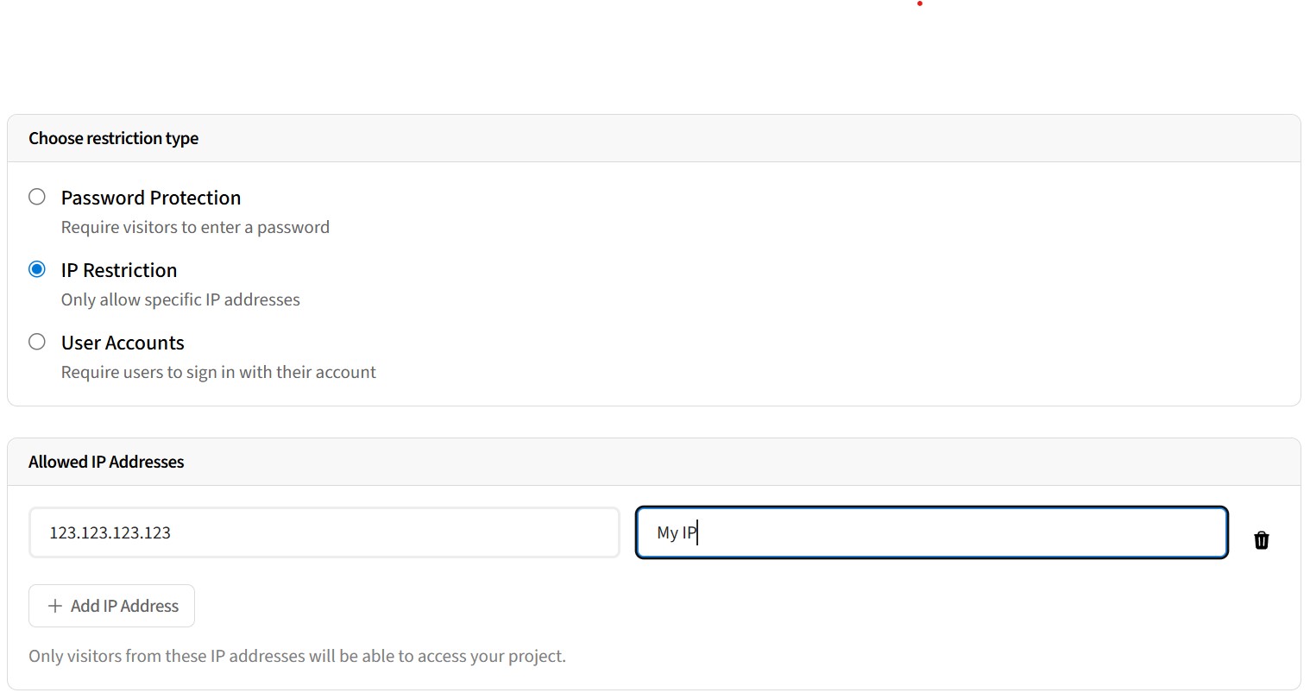Viewport: 1310px width, 699px height.
Task: Click the IP Restriction label text
Action: pos(119,270)
